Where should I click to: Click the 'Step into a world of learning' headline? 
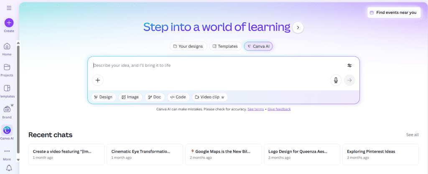point(217,27)
